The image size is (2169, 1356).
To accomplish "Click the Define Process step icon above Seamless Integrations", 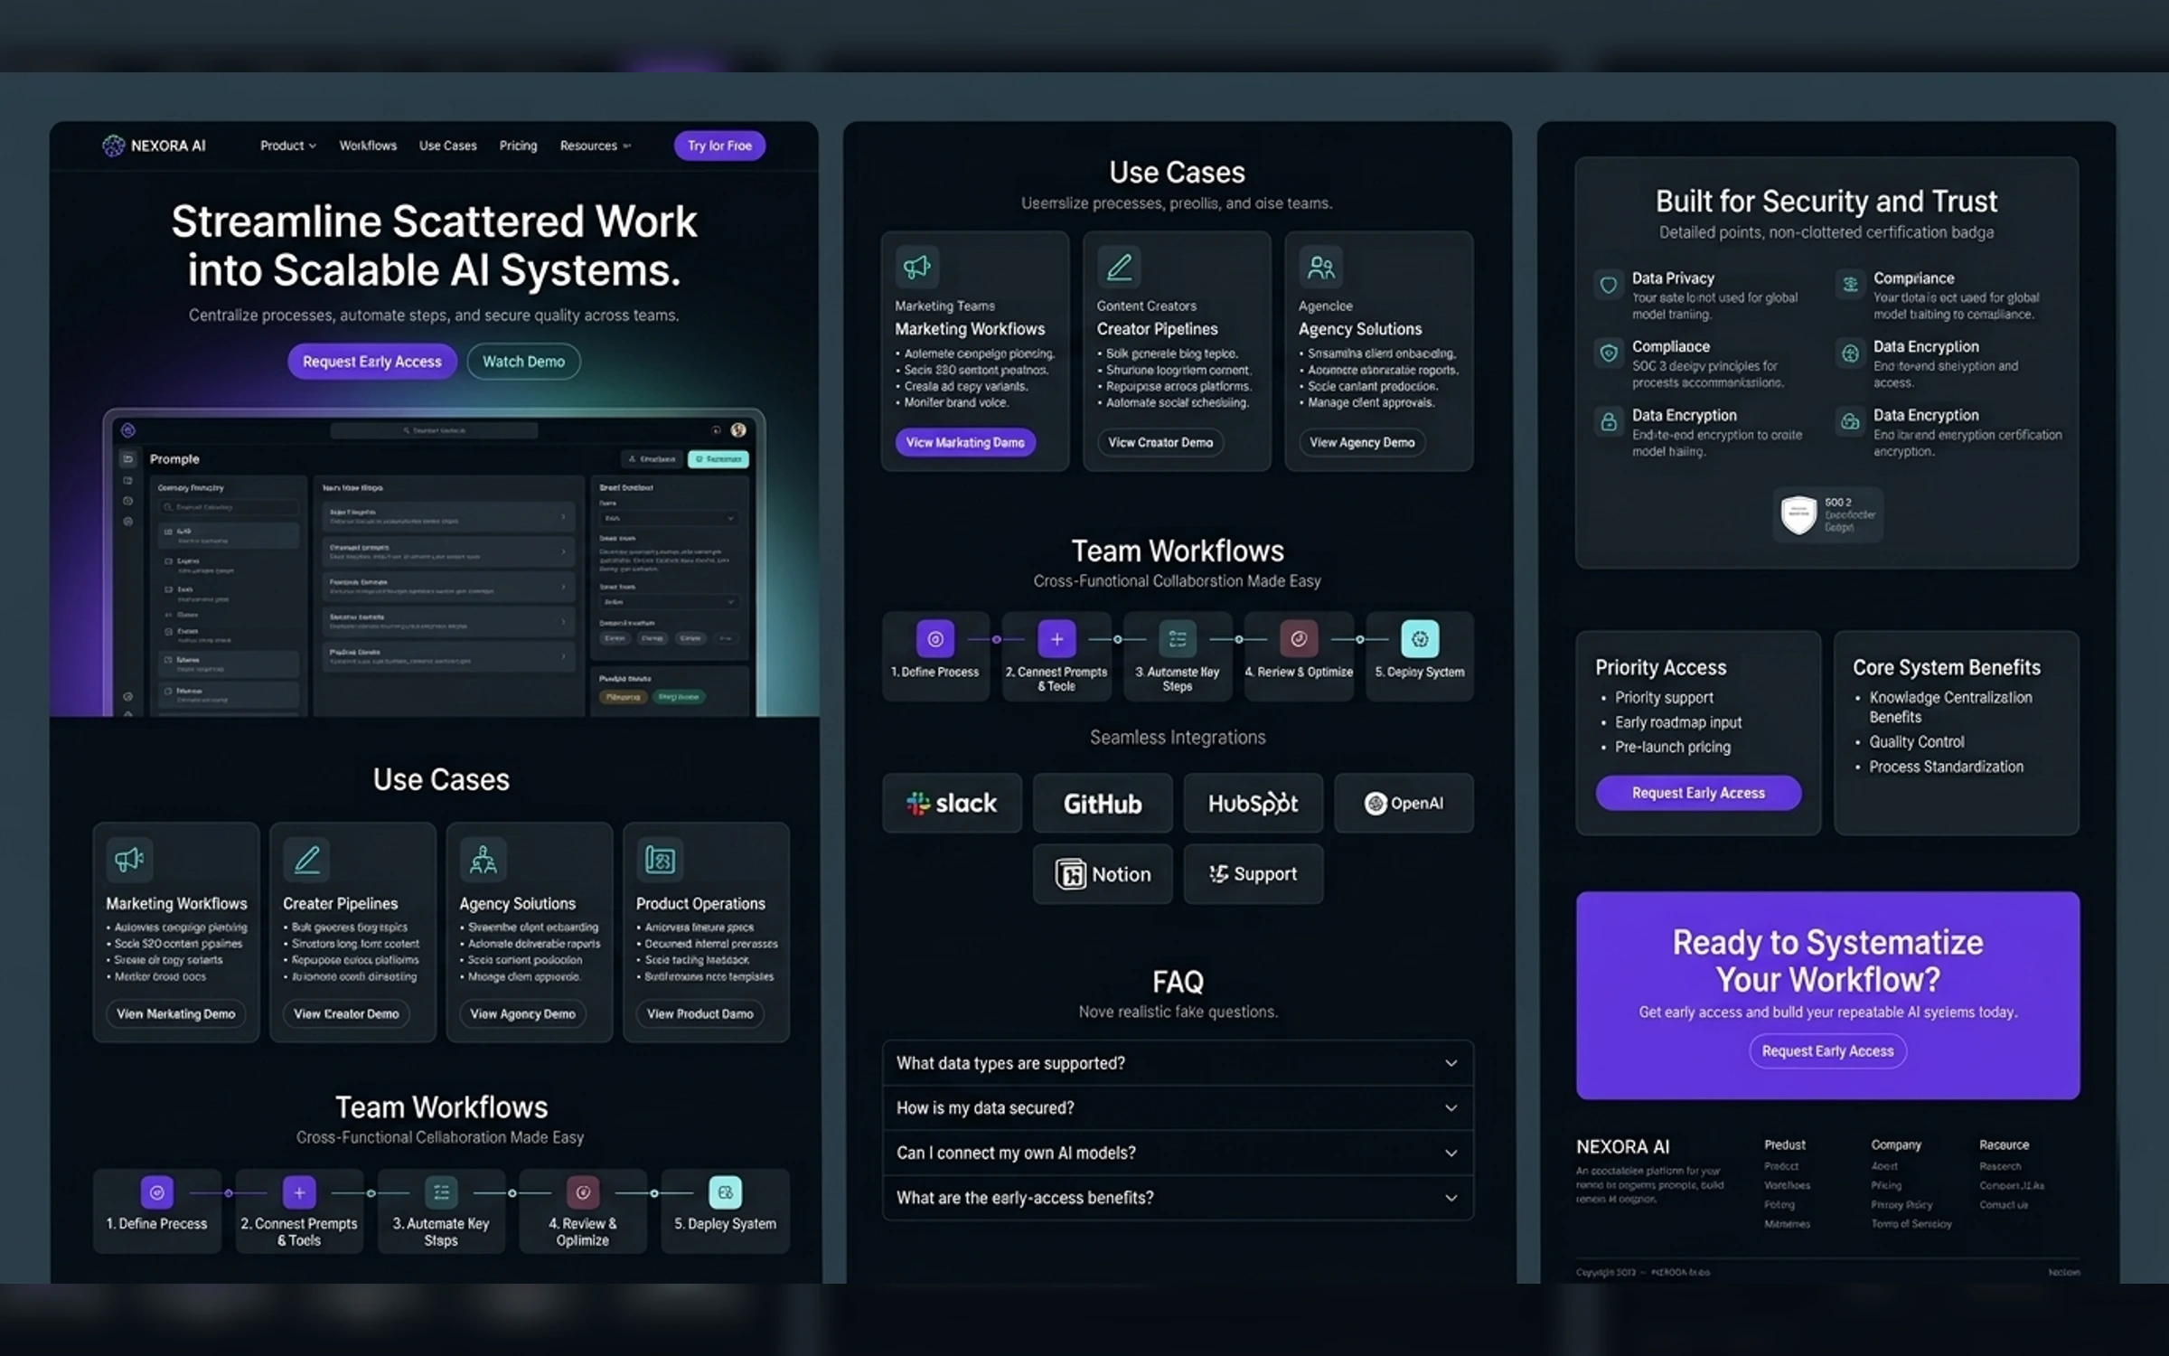I will [935, 639].
